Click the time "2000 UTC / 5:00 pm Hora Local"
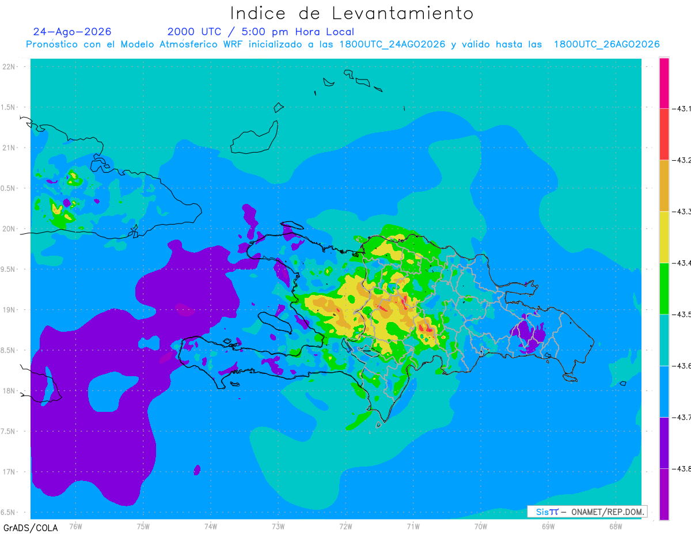691x534 pixels. tap(261, 32)
